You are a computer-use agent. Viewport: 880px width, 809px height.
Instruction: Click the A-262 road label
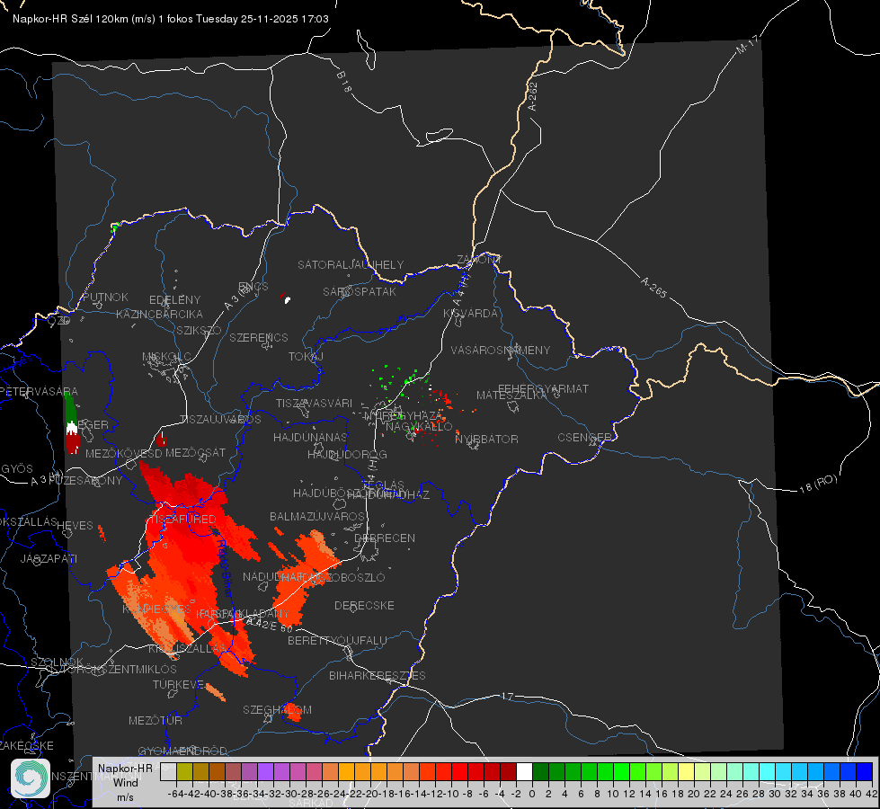point(533,96)
